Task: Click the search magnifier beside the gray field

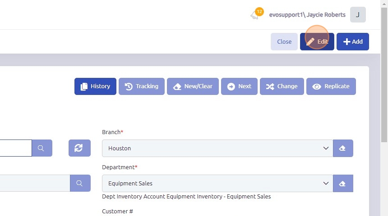Action: 80,183
